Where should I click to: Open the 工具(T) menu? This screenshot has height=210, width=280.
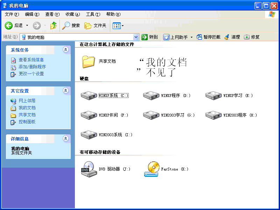(93, 14)
